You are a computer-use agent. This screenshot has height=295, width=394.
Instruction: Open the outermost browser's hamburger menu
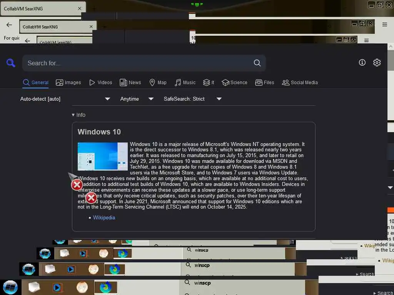coord(385,24)
